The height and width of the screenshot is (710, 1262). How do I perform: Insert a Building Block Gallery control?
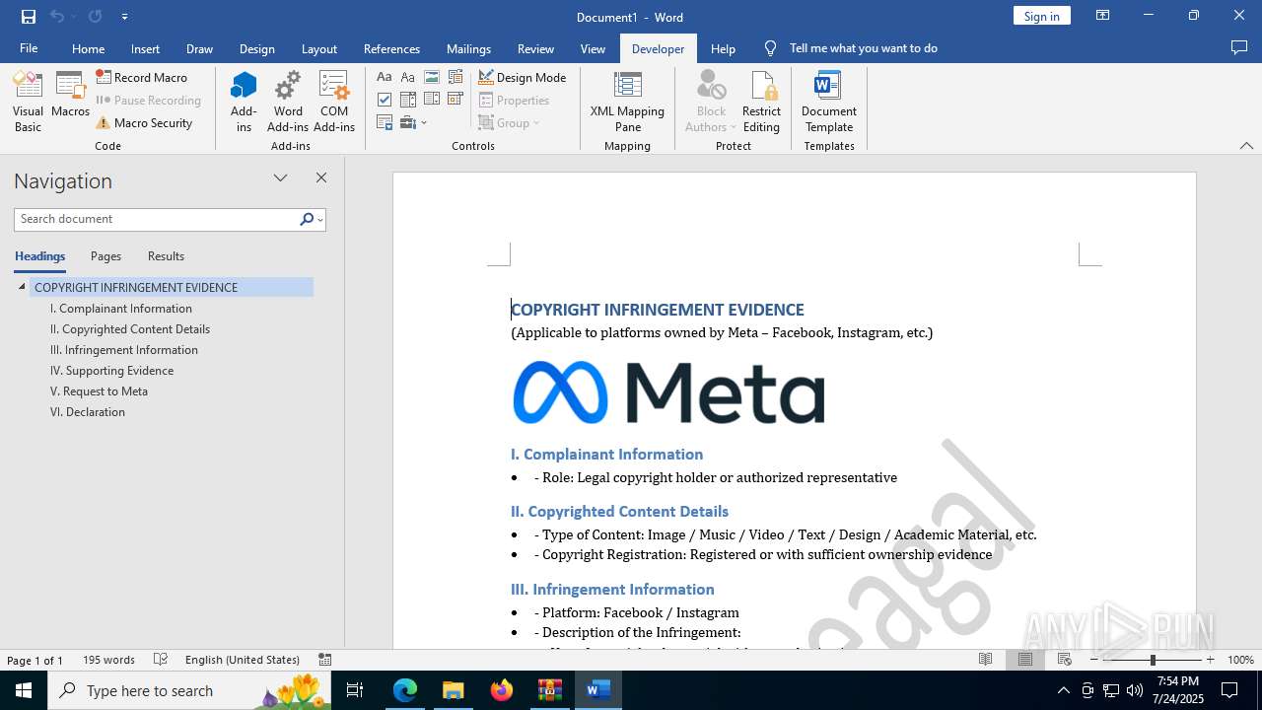456,77
